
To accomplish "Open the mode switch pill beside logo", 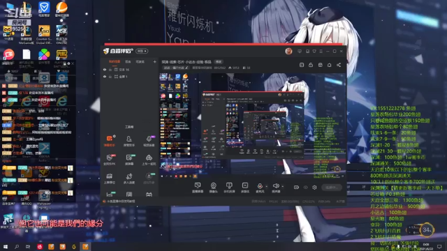I will (142, 51).
